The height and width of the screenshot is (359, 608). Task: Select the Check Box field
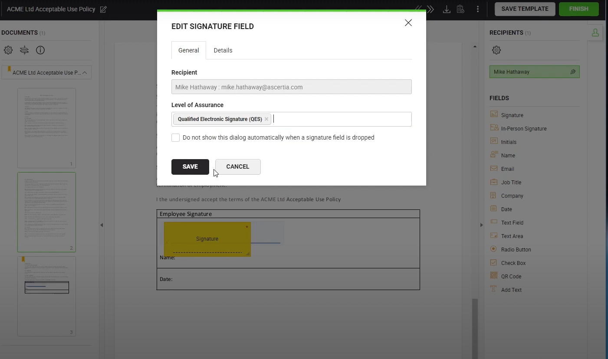[x=508, y=263]
